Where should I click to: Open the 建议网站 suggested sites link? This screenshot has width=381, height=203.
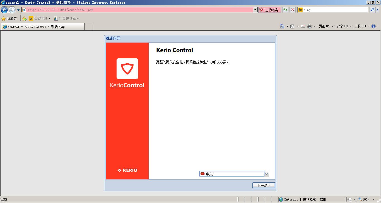40,18
